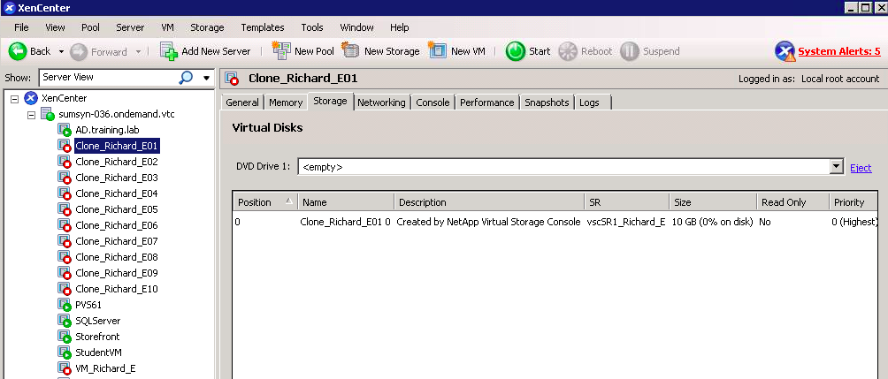
Task: Open the Back history dropdown arrow
Action: pyautogui.click(x=61, y=52)
